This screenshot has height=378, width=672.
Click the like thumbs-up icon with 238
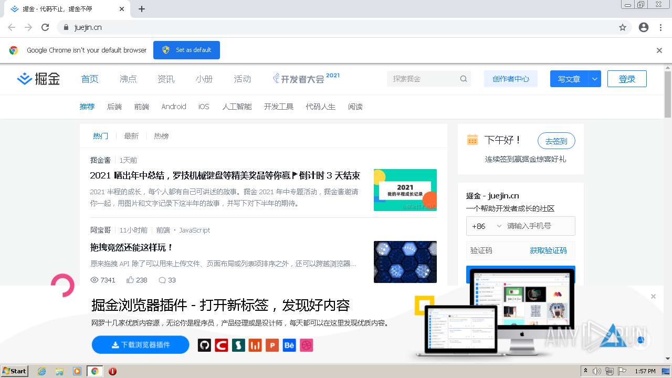pos(130,280)
